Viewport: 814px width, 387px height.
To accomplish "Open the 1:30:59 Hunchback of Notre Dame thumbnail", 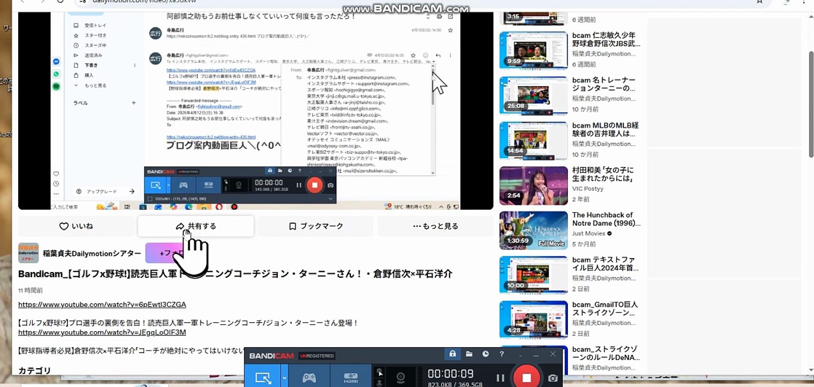I will (534, 231).
